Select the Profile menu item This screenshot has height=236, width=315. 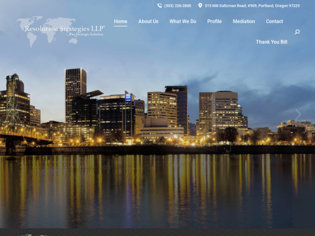coord(214,22)
